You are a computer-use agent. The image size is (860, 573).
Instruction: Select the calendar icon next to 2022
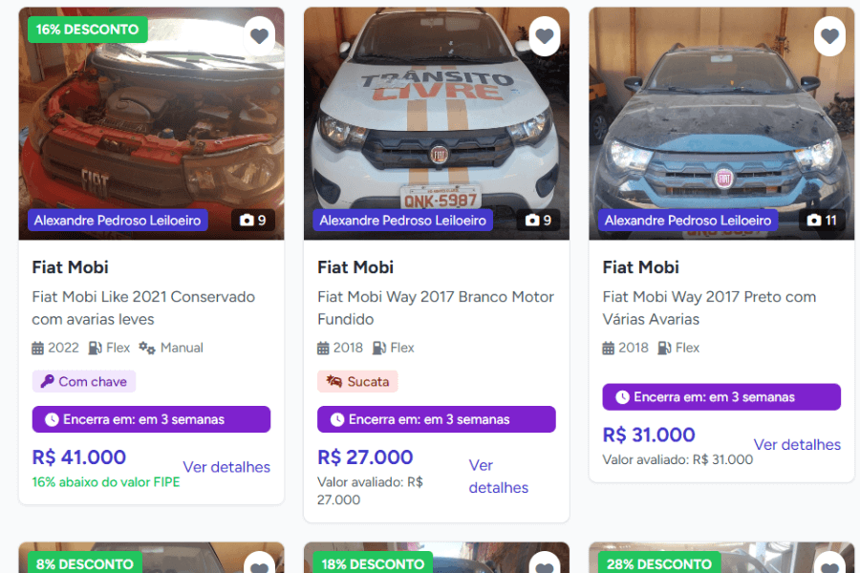point(38,348)
